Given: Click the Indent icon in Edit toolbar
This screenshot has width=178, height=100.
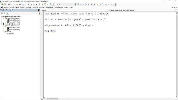Looking at the screenshot, I should click(x=92, y=4).
